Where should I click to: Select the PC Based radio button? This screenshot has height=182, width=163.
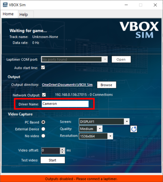[43, 122]
